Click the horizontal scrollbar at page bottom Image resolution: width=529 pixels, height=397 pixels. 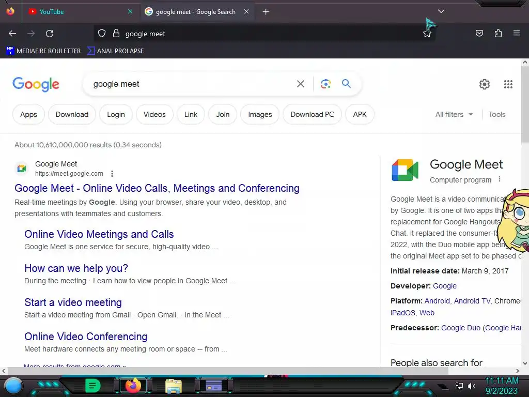[228, 371]
